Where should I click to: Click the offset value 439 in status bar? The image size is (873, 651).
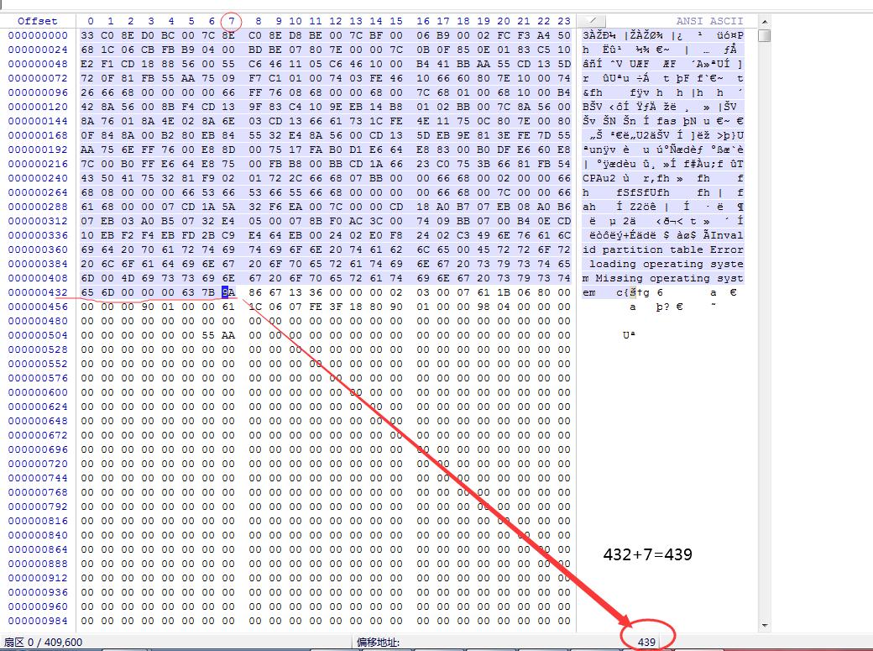click(x=646, y=642)
